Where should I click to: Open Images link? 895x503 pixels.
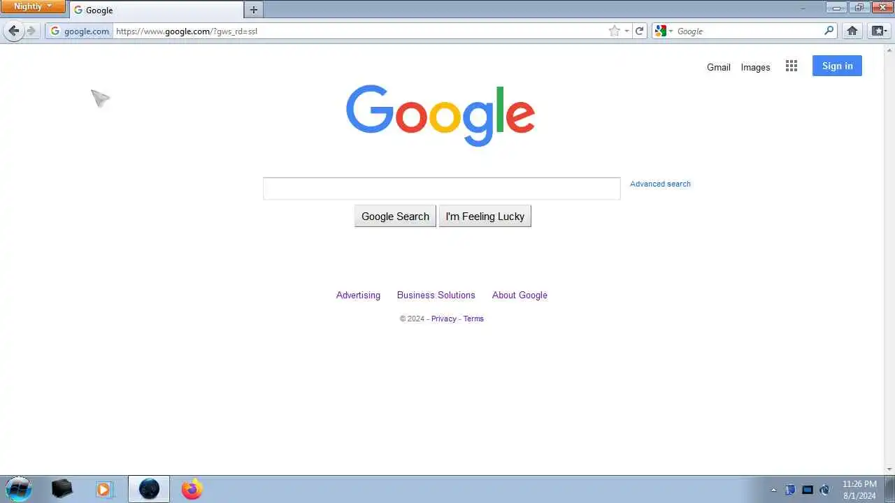click(x=755, y=67)
